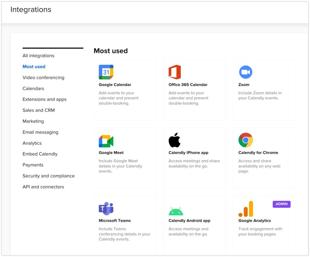Screen dimensions: 310x257
Task: Click the Google Meet icon
Action: point(106,141)
